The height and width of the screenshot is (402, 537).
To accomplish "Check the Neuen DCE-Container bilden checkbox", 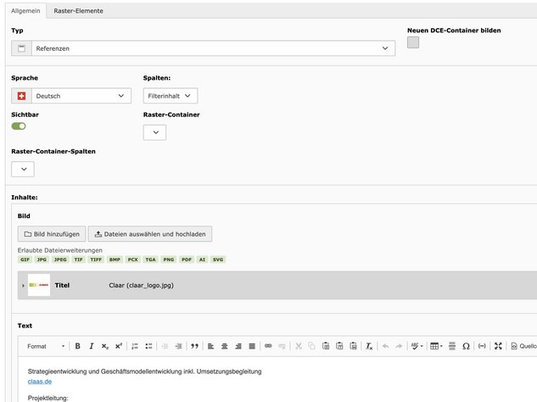I will pyautogui.click(x=413, y=42).
